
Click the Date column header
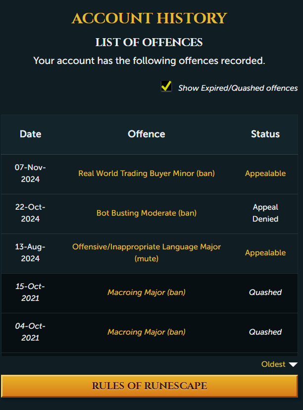click(31, 134)
